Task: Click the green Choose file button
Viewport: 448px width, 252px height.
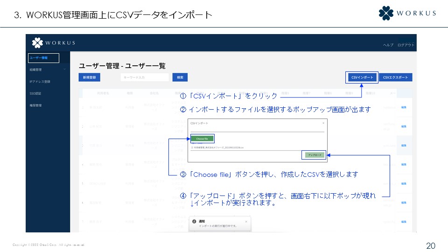Action: [202, 139]
